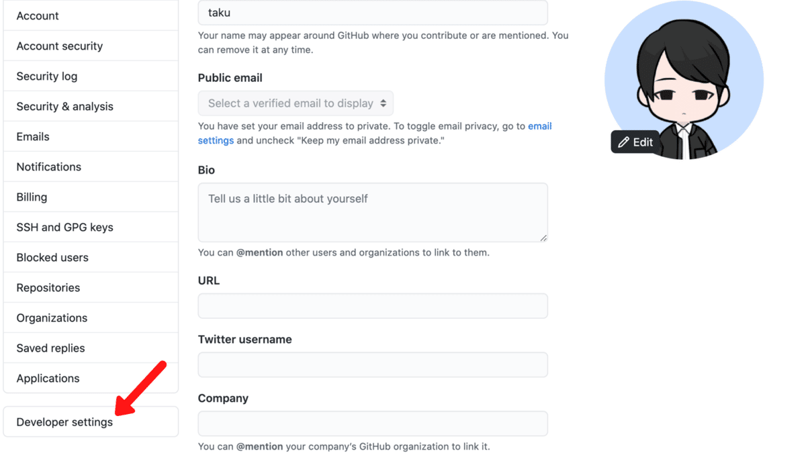The image size is (806, 453).
Task: Focus the Company input field
Action: [x=373, y=424]
